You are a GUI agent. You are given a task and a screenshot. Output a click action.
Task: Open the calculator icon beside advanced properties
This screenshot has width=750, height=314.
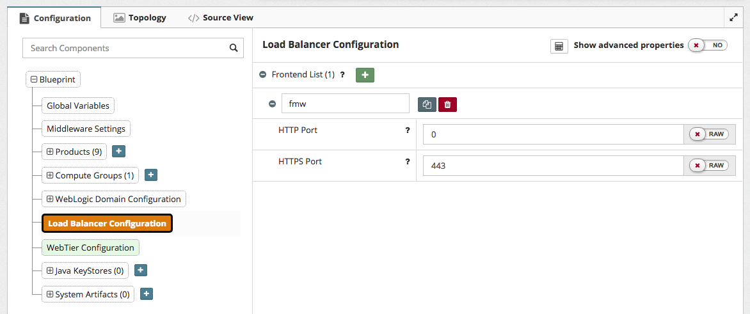(x=559, y=46)
